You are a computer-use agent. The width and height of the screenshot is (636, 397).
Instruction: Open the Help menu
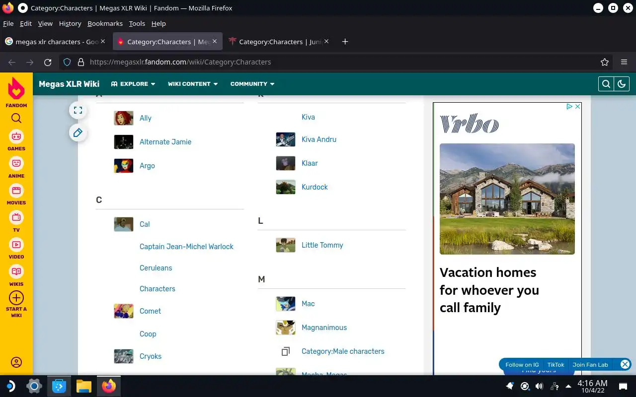coord(159,23)
